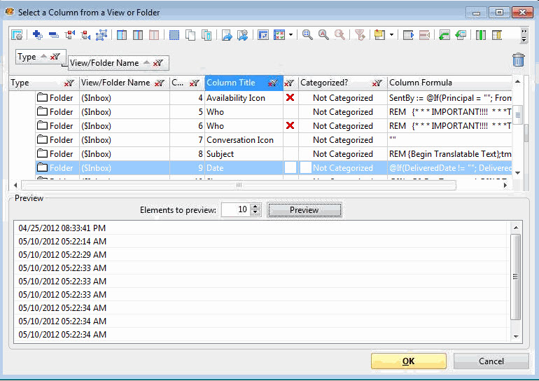Viewport: 539px width, 381px height.
Task: Click the red X mark in the Availability Icon row
Action: (x=290, y=98)
